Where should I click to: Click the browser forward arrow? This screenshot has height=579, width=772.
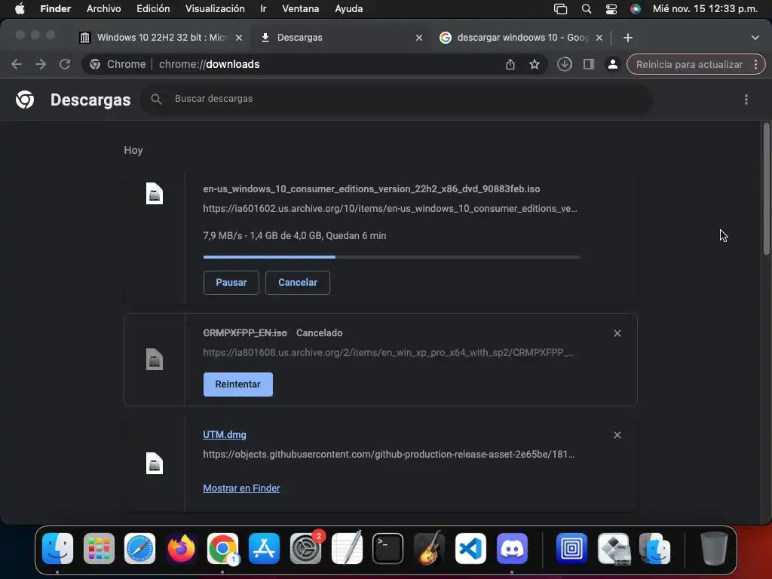tap(41, 64)
